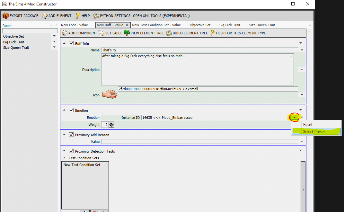Toggle the Proximity Detection Tests checkbox

[71, 151]
